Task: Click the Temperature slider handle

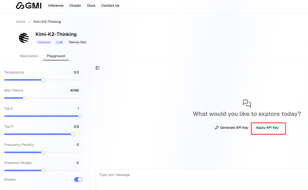Action: pyautogui.click(x=43, y=80)
